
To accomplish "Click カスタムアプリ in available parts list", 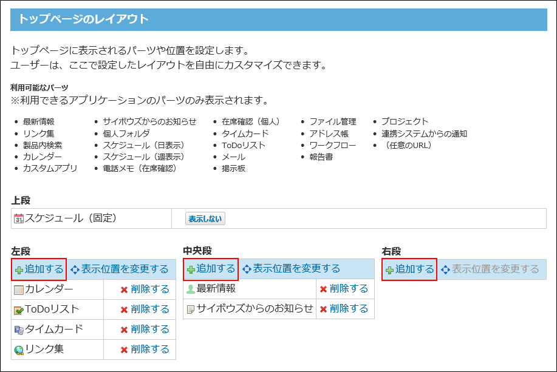I will coord(50,168).
